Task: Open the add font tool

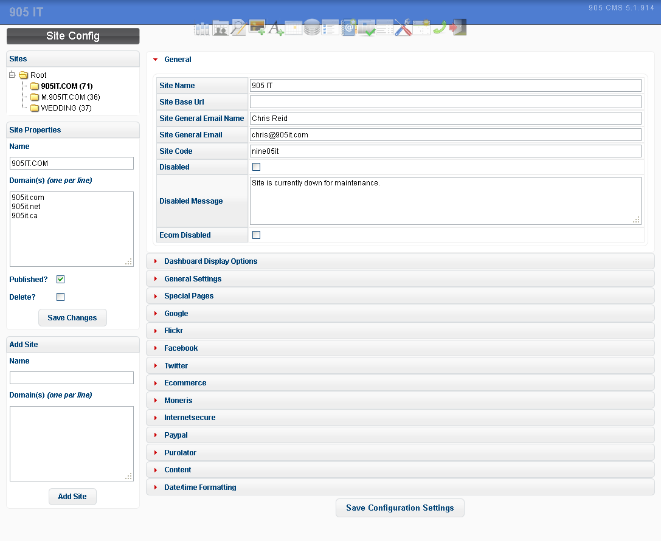Action: point(275,27)
